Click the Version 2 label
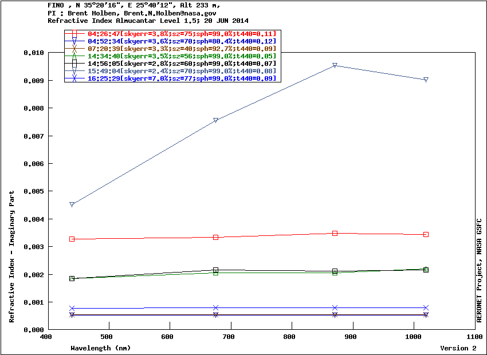487x355 pixels. (458, 348)
